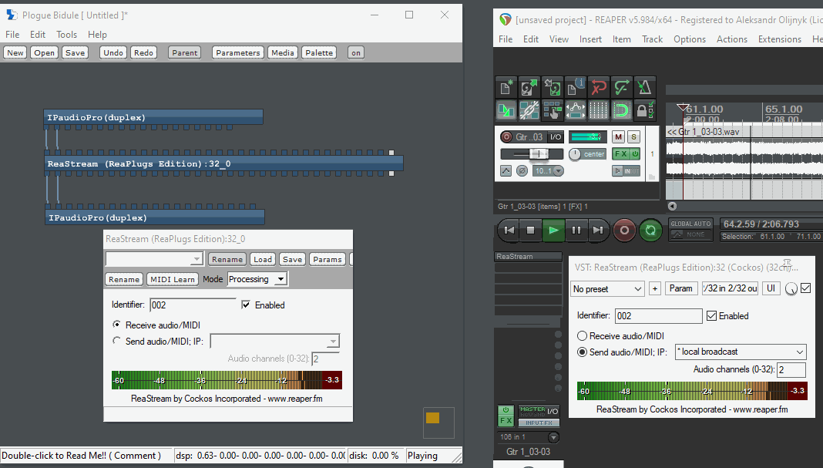Viewport: 823px width, 468px height.
Task: Open Insert menu in REAPER
Action: 590,39
